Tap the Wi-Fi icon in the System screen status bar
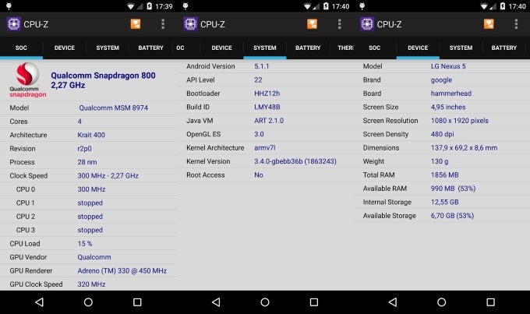Screen dimensions: 530x314 click(x=308, y=6)
